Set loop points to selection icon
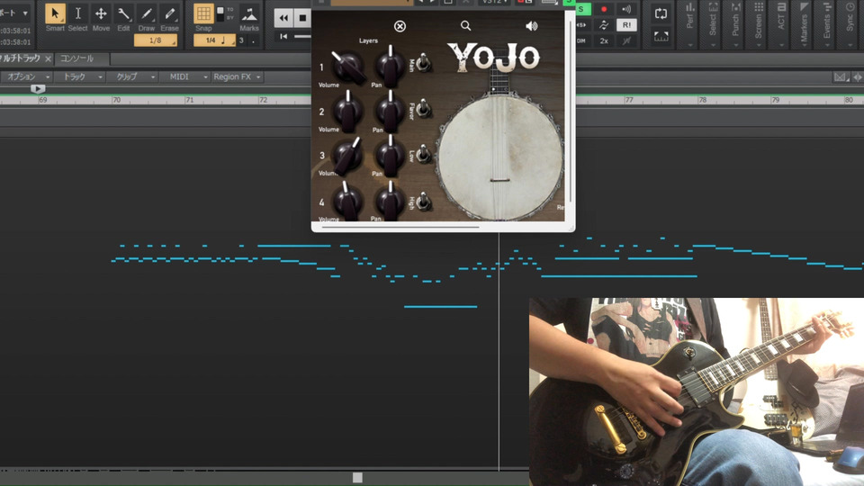Viewport: 864px width, 486px height. click(x=661, y=36)
